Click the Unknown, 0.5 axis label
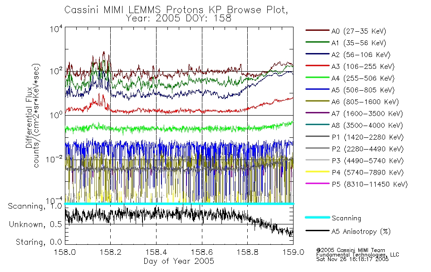 click(x=35, y=224)
